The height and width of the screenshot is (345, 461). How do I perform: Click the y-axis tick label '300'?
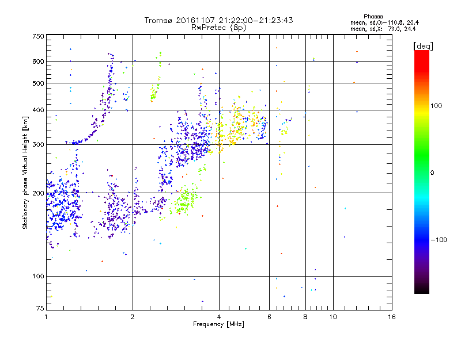[38, 145]
